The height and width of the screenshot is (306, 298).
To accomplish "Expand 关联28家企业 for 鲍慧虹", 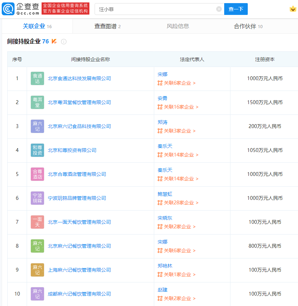I will tap(178, 203).
